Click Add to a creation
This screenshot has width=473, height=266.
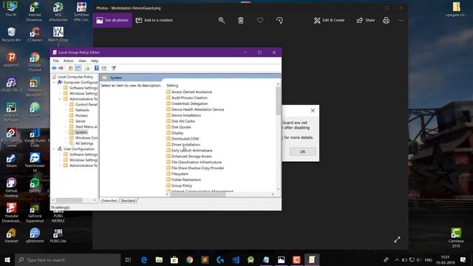tap(154, 20)
